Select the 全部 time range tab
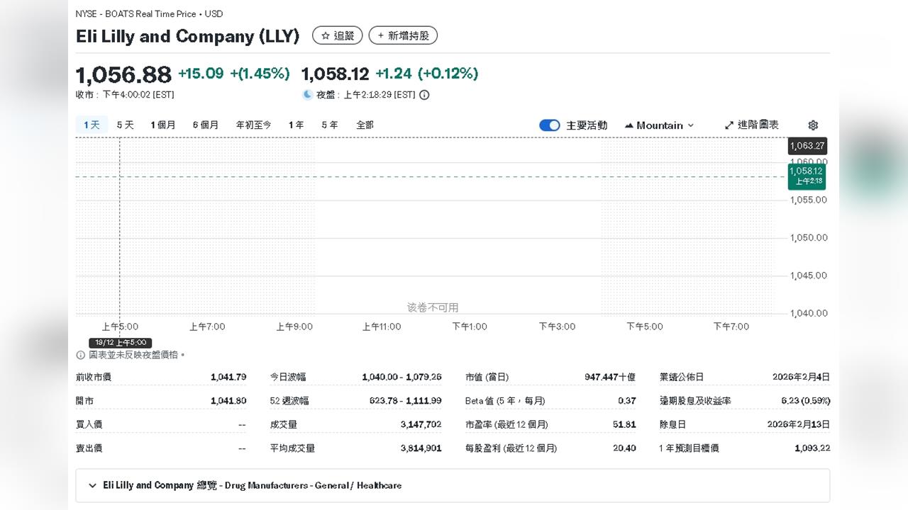Screen dimensions: 908x510 coord(365,124)
